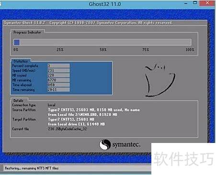Click the Current file label
216x175 pixels.
[x=21, y=129]
